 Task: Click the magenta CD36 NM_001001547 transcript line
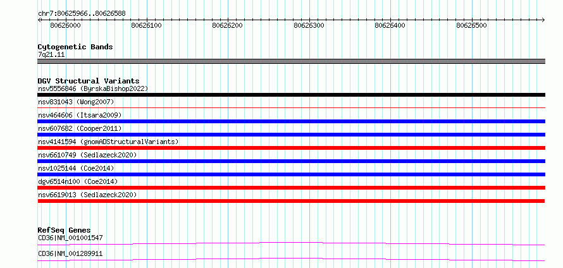[x=291, y=243]
